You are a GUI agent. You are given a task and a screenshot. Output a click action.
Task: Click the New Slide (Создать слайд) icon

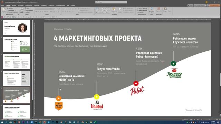(22, 10)
